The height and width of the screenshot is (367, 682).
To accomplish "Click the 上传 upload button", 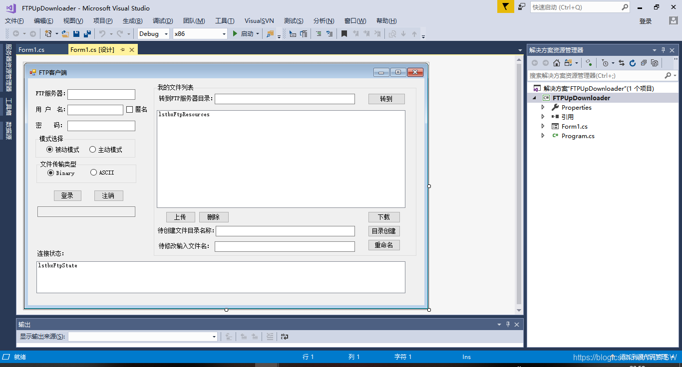I will (x=180, y=217).
